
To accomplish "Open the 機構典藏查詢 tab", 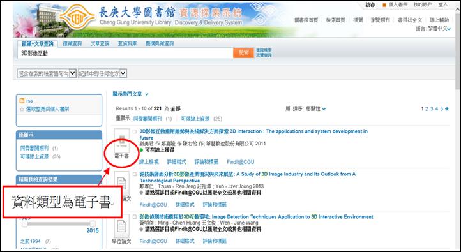I will coord(160,43).
